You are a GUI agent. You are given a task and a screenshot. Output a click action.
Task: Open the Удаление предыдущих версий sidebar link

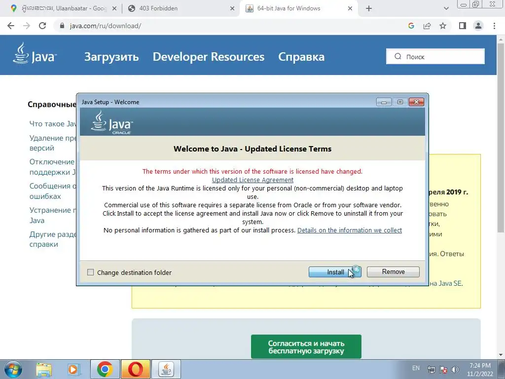53,143
